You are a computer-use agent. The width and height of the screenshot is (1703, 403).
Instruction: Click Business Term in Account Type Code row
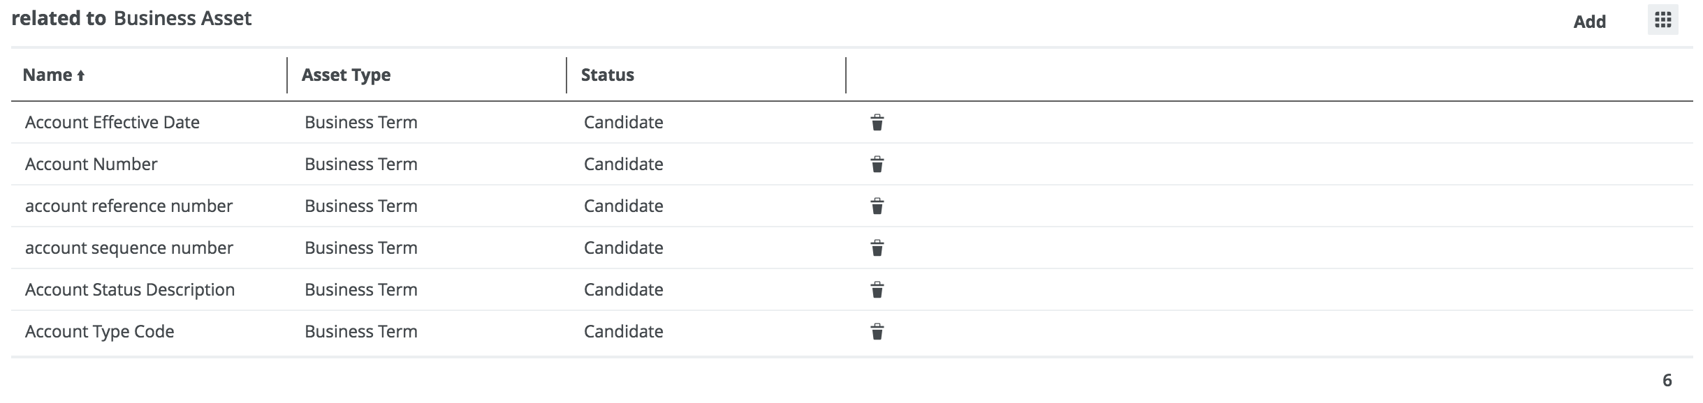[x=361, y=331]
